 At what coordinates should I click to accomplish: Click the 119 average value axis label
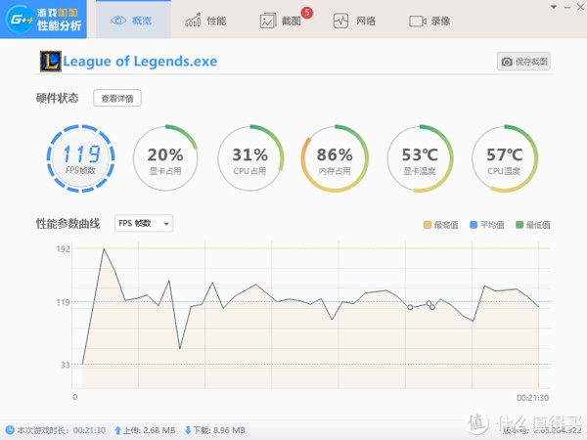(x=63, y=302)
